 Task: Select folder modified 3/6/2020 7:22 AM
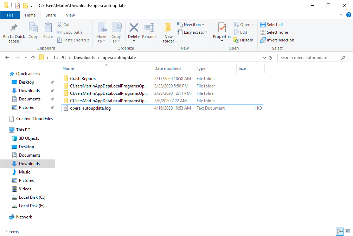click(x=162, y=101)
